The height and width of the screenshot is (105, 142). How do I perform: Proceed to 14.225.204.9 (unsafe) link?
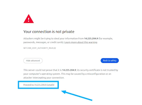pyautogui.click(x=39, y=85)
